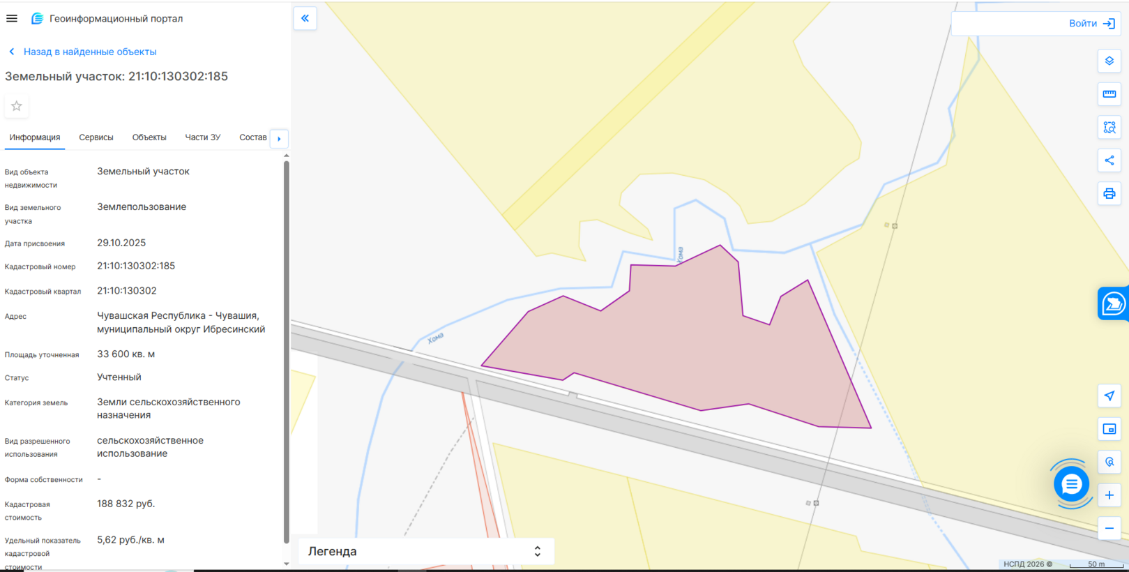The width and height of the screenshot is (1129, 572).
Task: Expand the Легенда panel
Action: 425,551
